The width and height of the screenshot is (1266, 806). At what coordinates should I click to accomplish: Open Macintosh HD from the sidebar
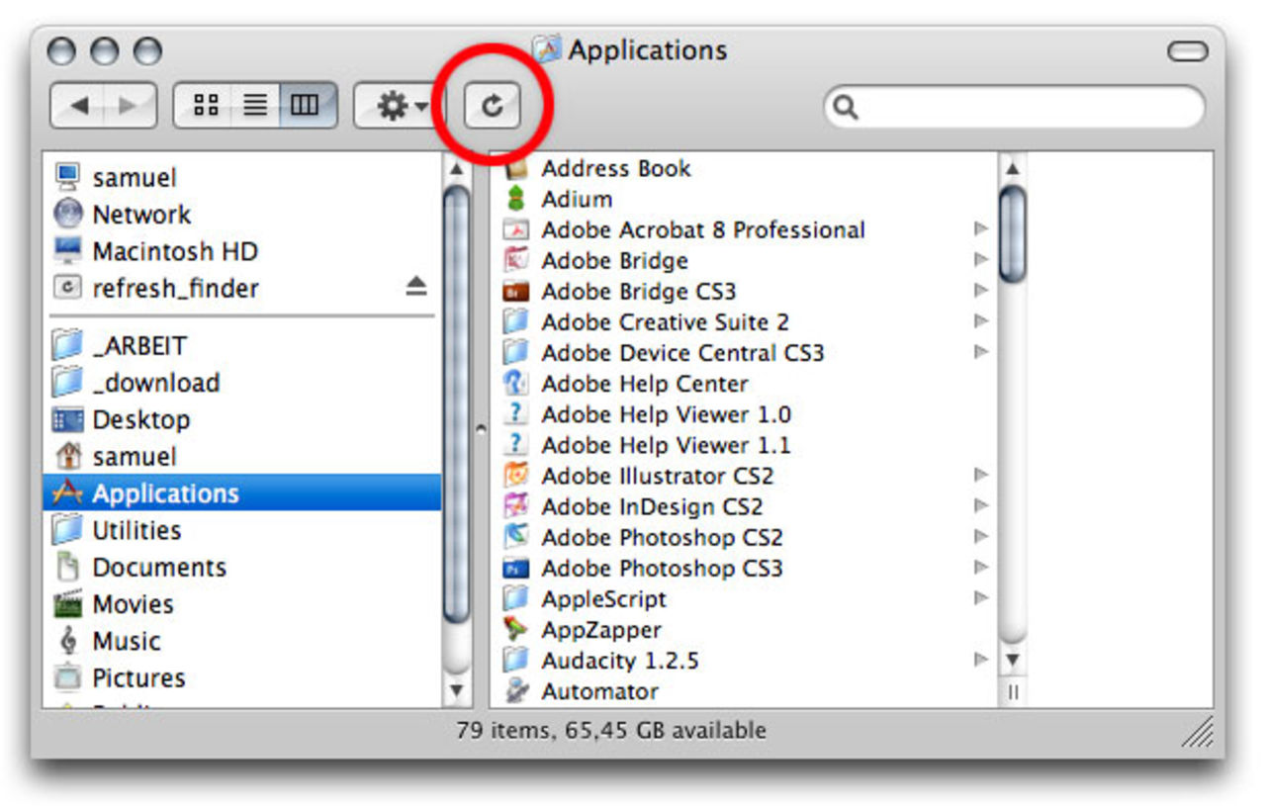(x=174, y=251)
